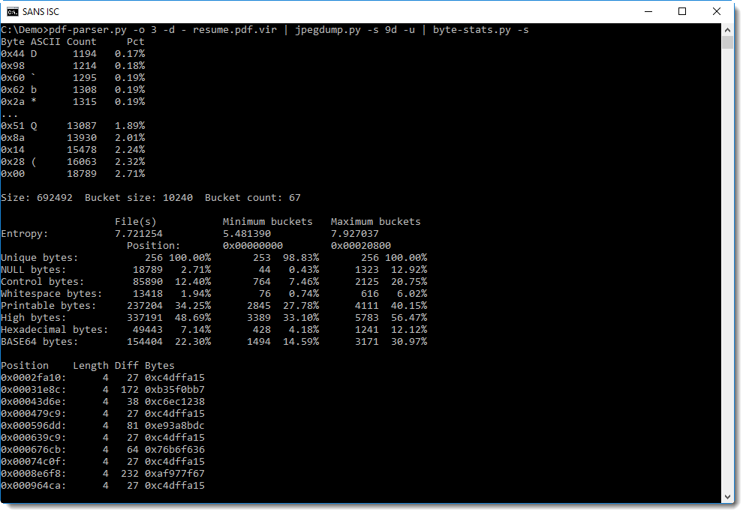Click Control bytes count 85890
This screenshot has height=515, width=746.
[x=148, y=281]
